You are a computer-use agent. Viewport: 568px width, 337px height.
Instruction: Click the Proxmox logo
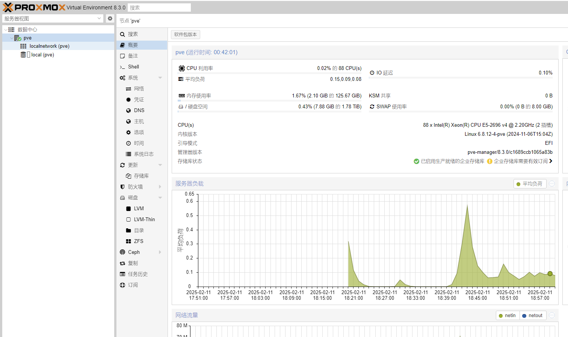pos(34,7)
